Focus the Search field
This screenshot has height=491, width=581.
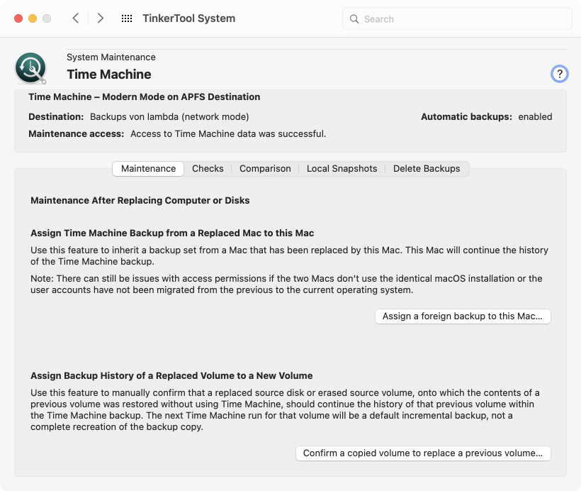457,19
